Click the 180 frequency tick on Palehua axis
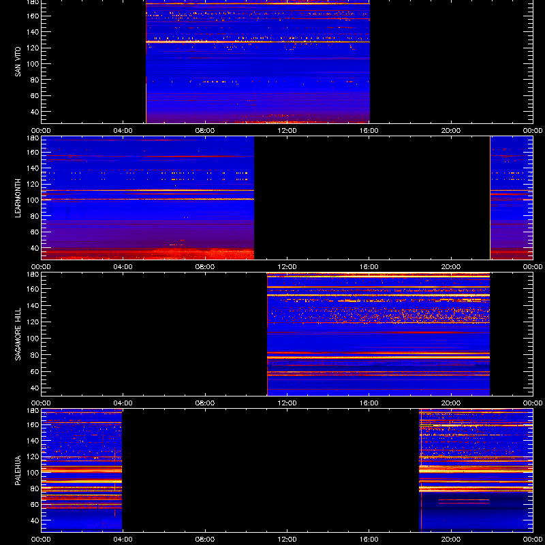The width and height of the screenshot is (545, 545). [x=35, y=410]
